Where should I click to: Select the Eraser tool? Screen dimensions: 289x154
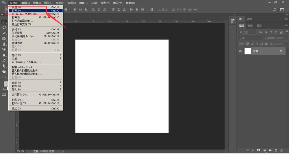pyautogui.click(x=4, y=50)
